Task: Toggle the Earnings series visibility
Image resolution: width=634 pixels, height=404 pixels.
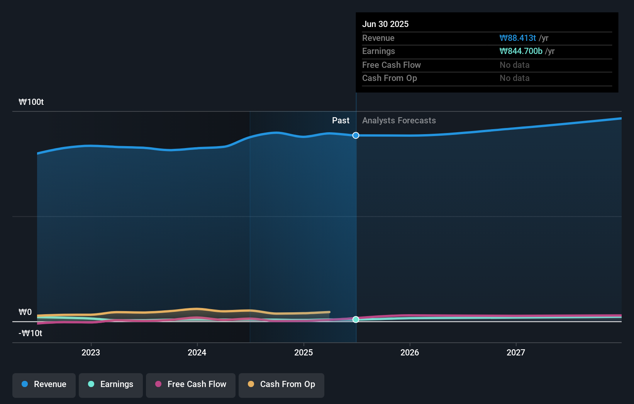Action: (x=110, y=384)
